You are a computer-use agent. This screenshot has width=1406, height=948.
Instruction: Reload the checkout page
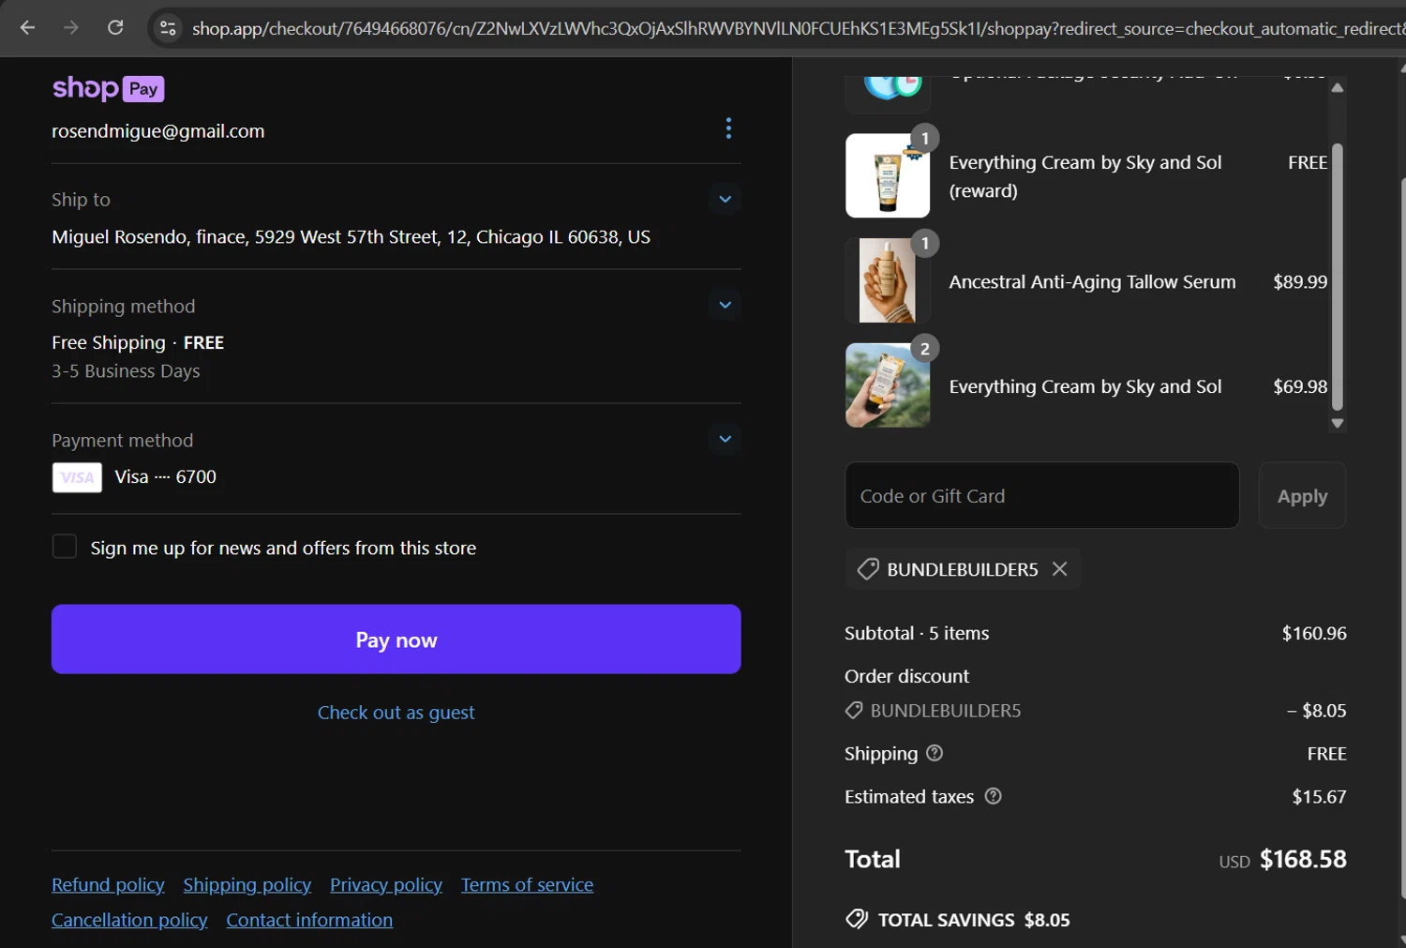point(115,28)
